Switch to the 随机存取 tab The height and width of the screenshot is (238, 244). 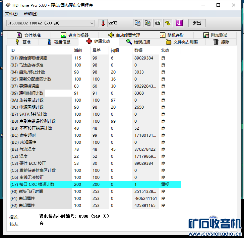point(172,35)
